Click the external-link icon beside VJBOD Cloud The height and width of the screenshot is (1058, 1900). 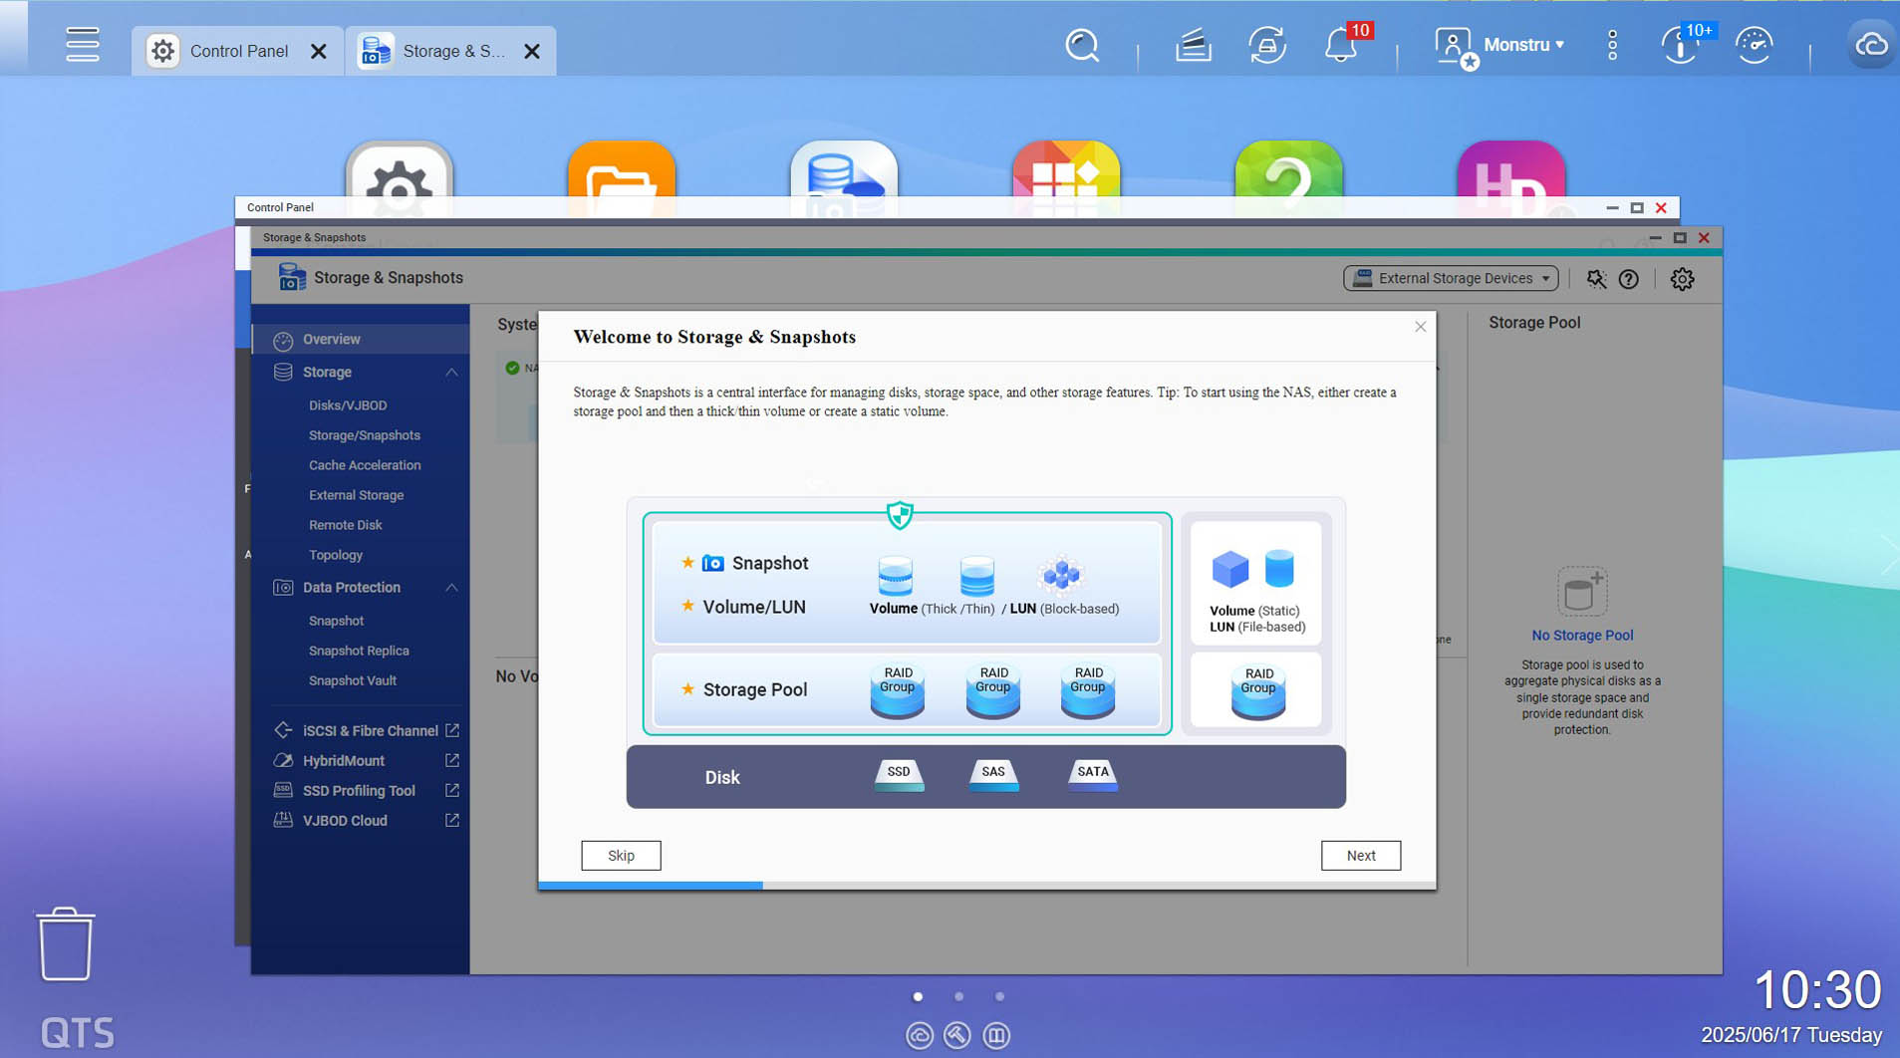point(452,820)
